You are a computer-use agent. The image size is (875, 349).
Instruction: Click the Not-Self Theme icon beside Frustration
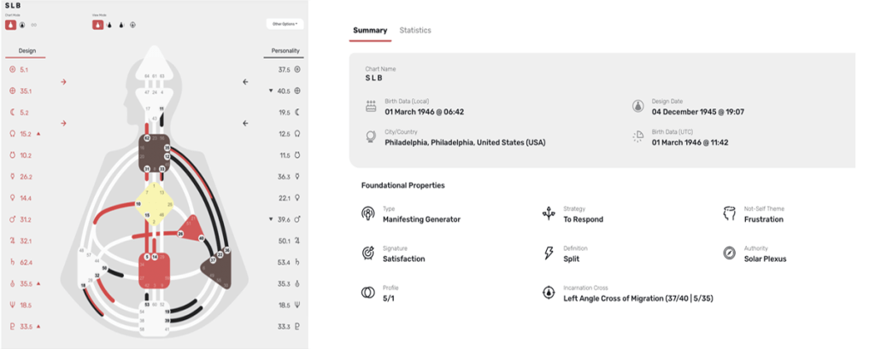click(x=728, y=214)
